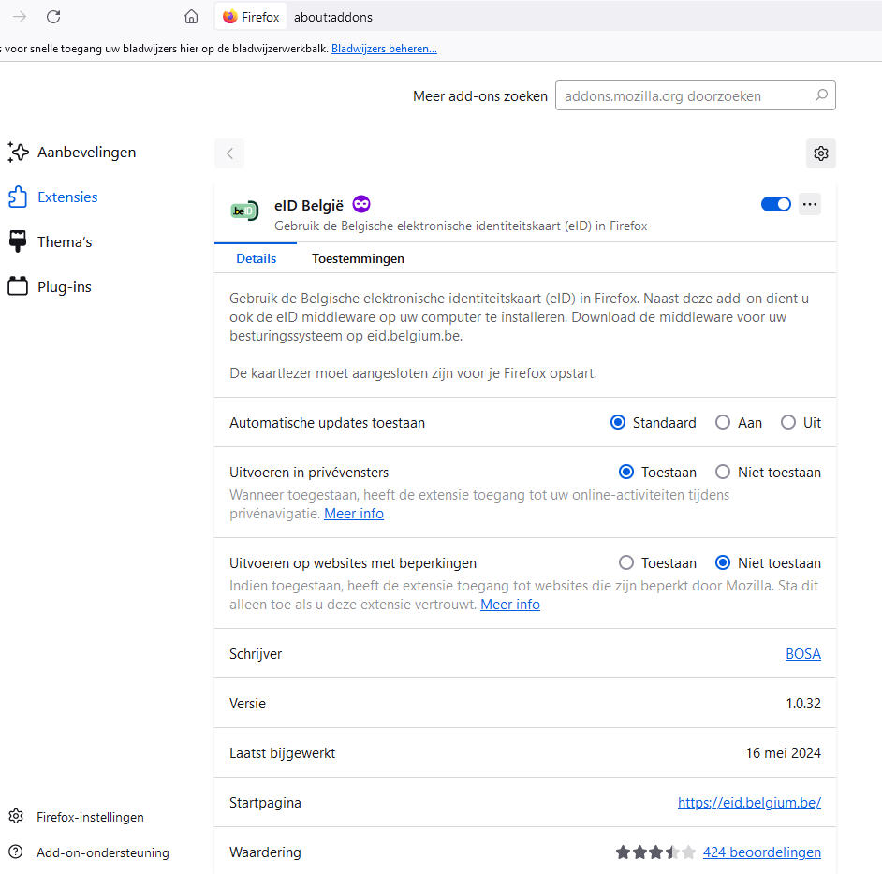Disable the eID België extension toggle
This screenshot has width=882, height=874.
(x=775, y=204)
